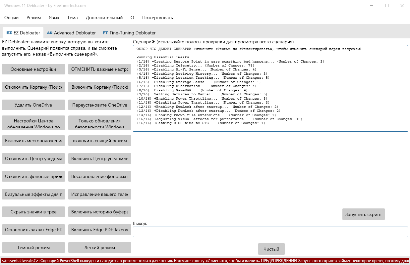This screenshot has width=410, height=265.
Task: Open the Язык menu
Action: point(54,18)
